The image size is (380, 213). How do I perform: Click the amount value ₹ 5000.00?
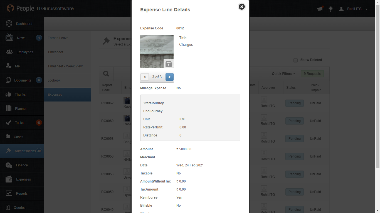point(184,149)
